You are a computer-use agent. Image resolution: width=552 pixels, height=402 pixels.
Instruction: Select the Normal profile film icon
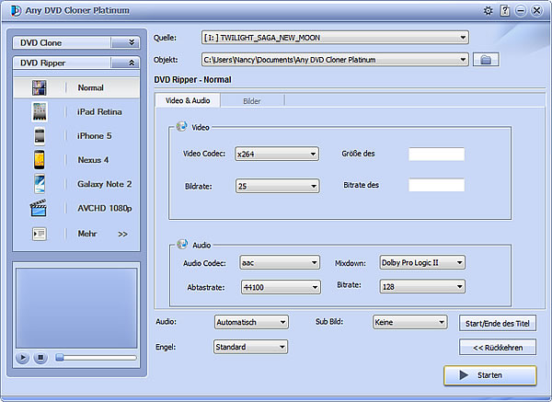pos(39,87)
